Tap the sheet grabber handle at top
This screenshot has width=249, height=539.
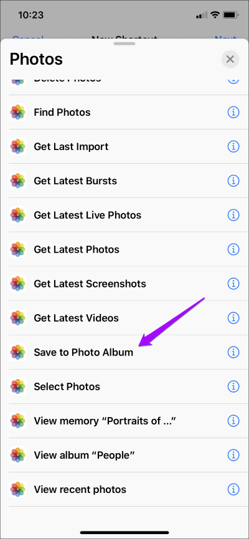125,44
